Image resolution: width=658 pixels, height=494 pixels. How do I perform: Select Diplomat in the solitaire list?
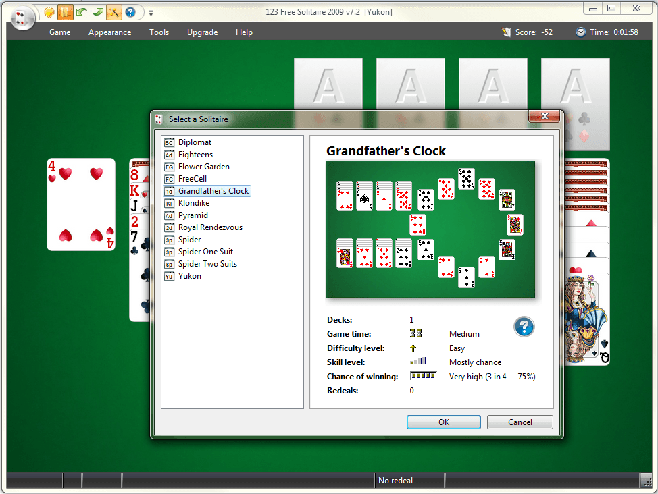click(x=195, y=142)
